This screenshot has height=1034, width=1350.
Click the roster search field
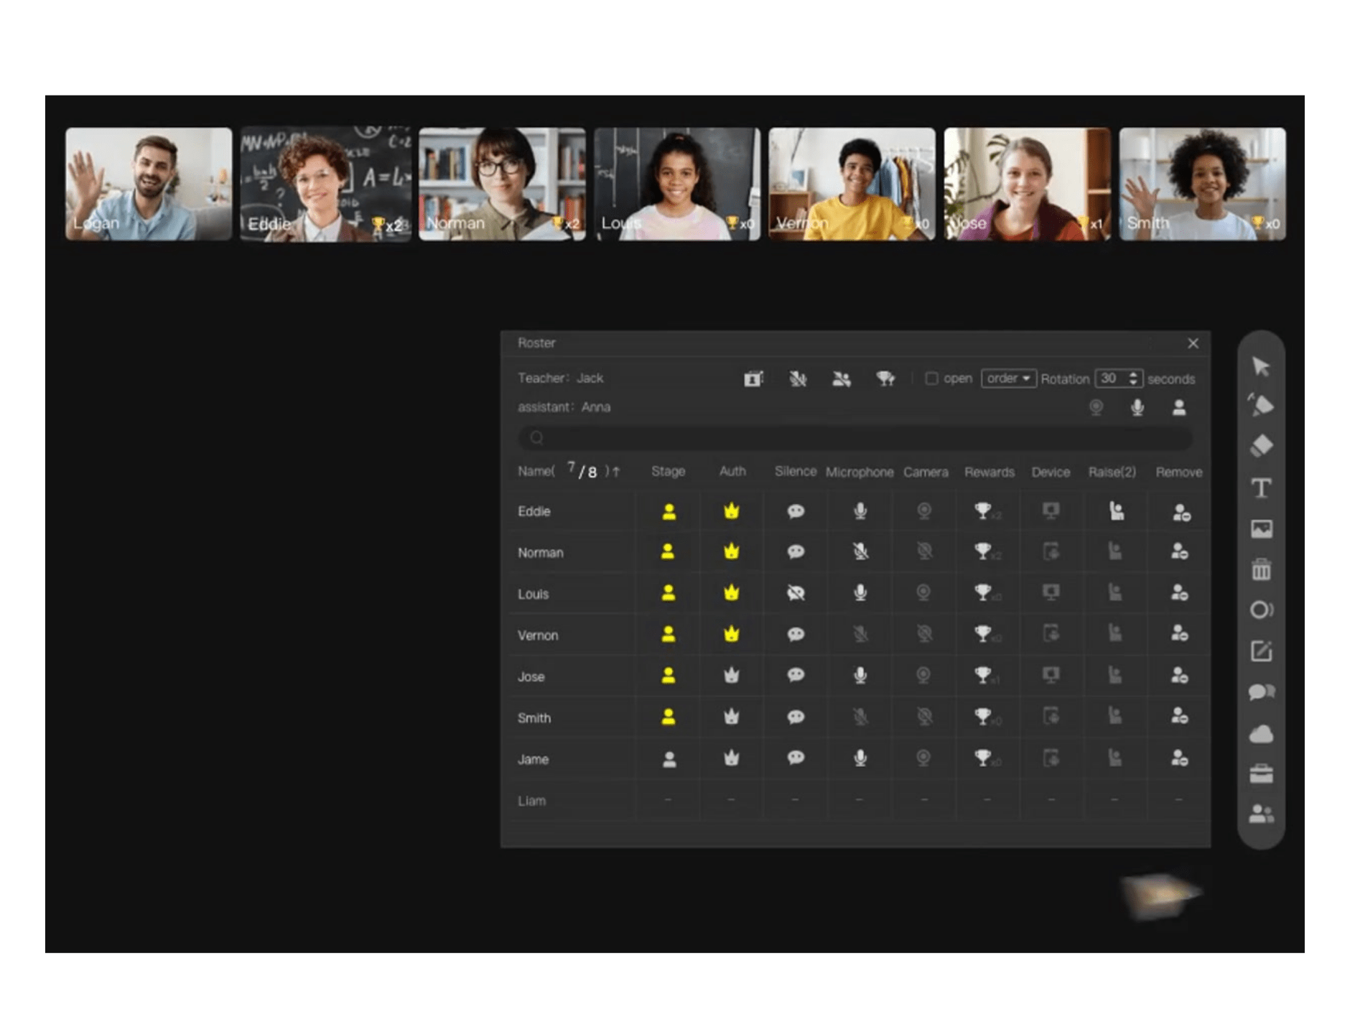[855, 437]
